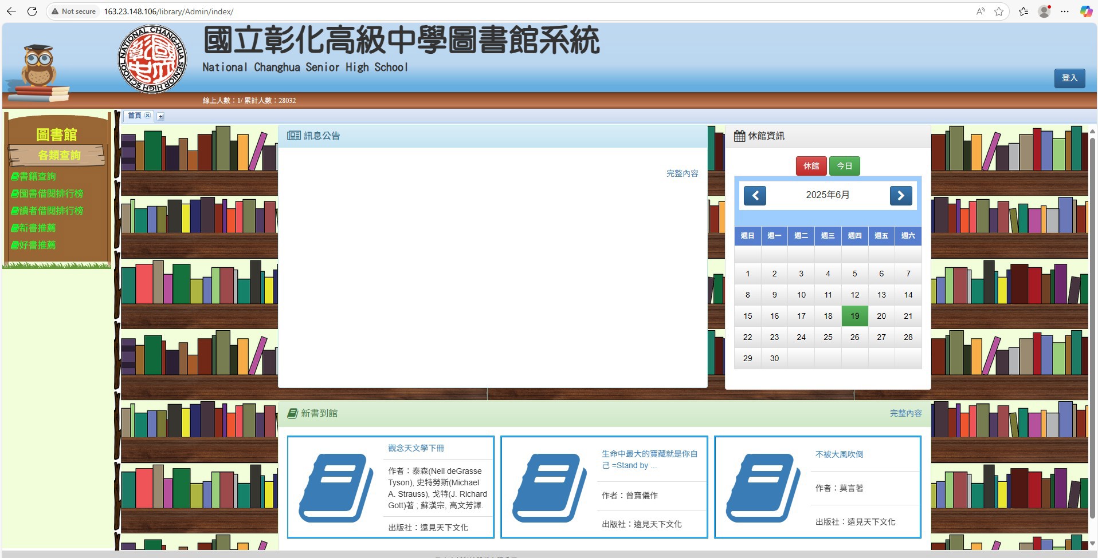Close the 首頁 tab

[147, 116]
